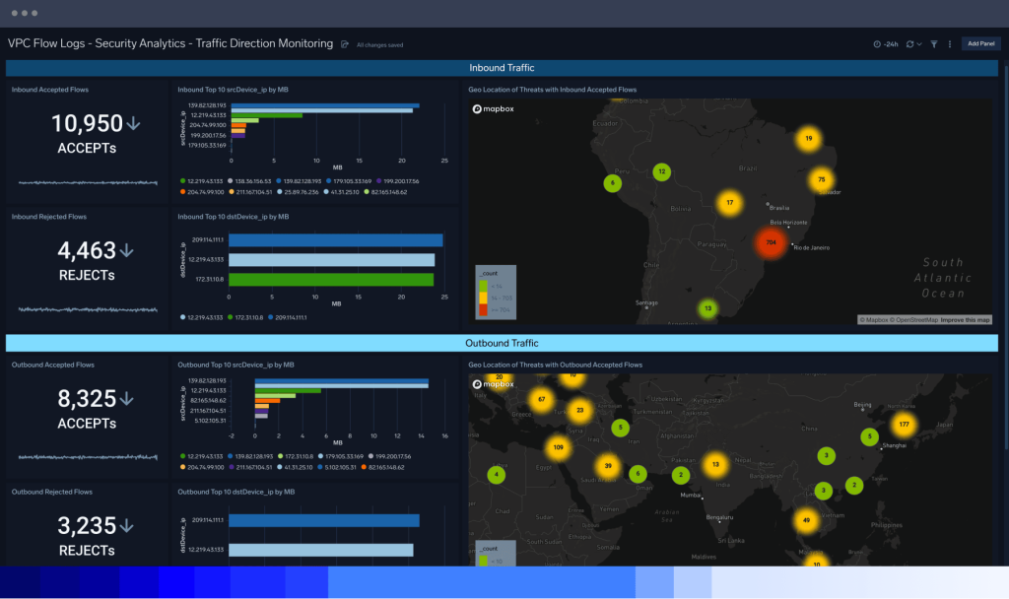Click the Add Panel button
Viewport: 1009px width, 599px height.
point(980,43)
